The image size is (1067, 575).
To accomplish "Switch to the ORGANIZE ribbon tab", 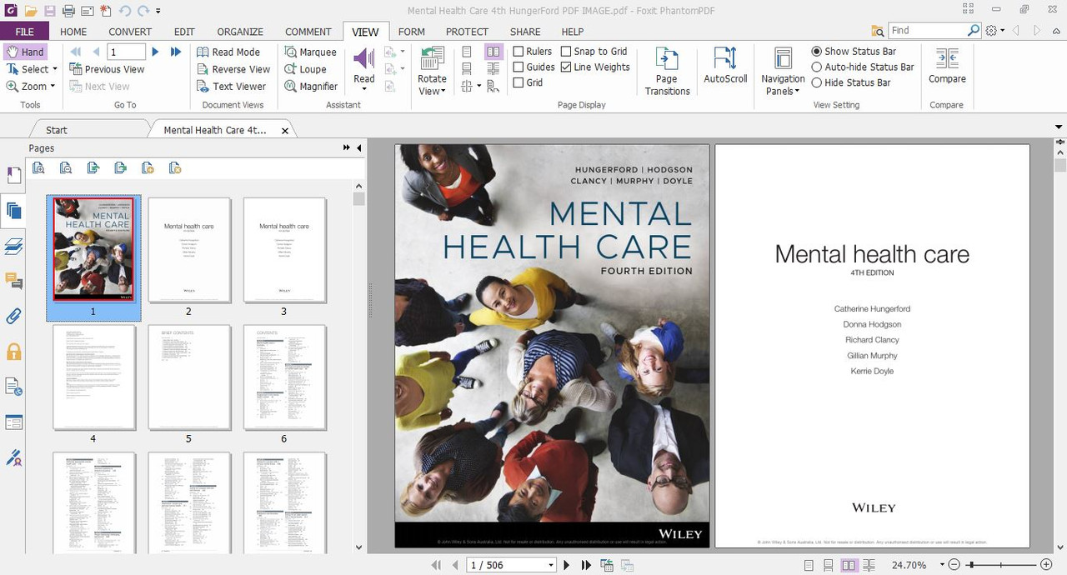I will coord(240,32).
